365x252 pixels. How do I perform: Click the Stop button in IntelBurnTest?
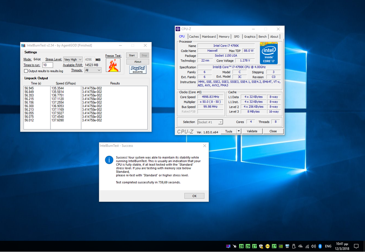click(144, 55)
